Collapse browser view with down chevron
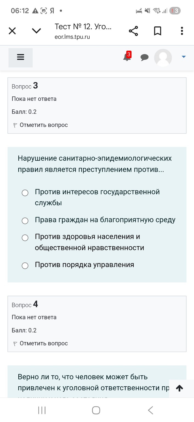Screen dimensions: 194x422 click(x=36, y=31)
